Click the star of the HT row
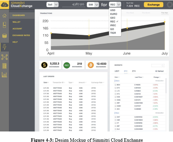The width and height of the screenshot is (173, 142). tap(115, 123)
